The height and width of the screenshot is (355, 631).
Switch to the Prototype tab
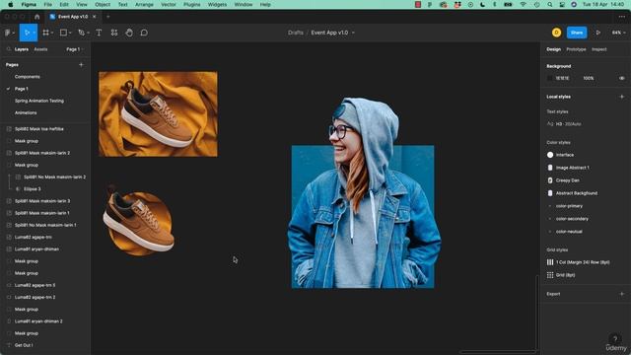click(x=576, y=49)
